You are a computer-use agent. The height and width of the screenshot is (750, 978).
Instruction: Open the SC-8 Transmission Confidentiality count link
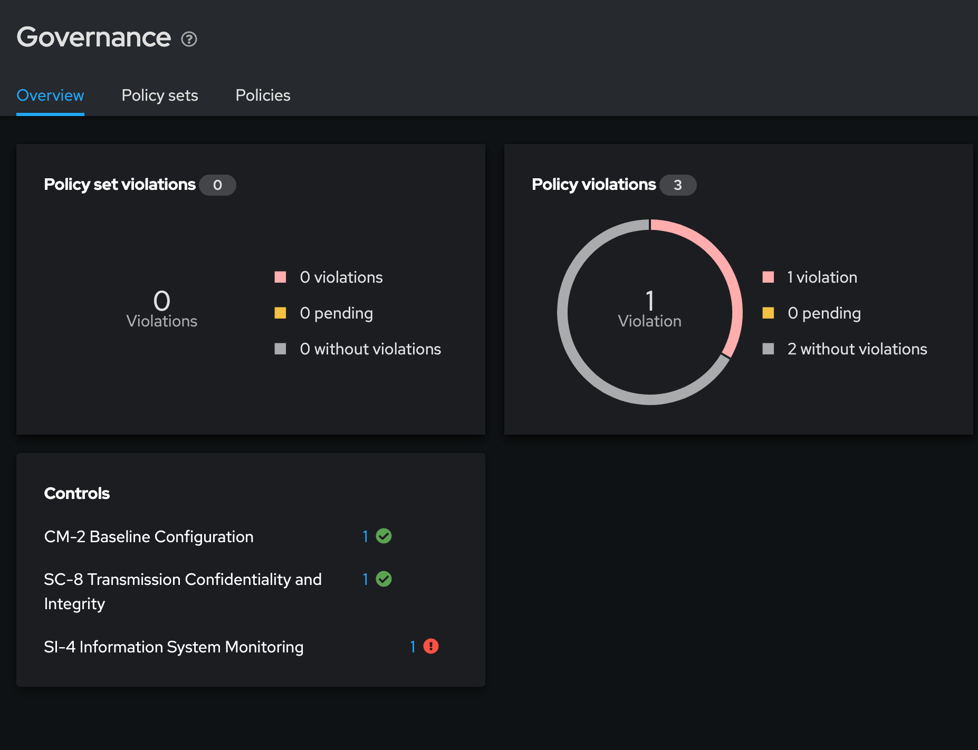click(x=365, y=579)
